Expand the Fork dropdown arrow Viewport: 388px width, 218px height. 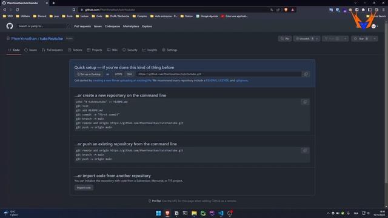[346, 39]
